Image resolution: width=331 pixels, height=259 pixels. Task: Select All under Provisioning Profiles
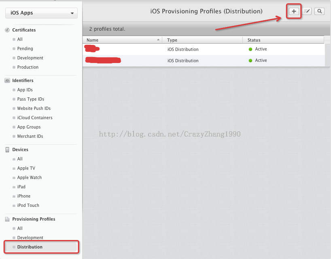coord(20,229)
